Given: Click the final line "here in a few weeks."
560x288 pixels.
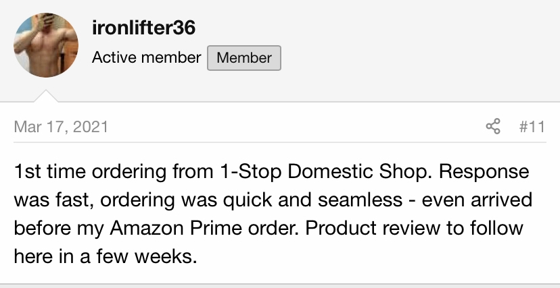Looking at the screenshot, I should point(106,256).
